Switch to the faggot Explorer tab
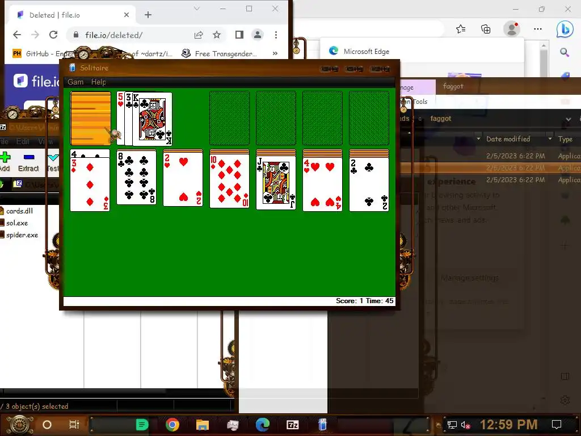The image size is (581, 436). (x=453, y=86)
